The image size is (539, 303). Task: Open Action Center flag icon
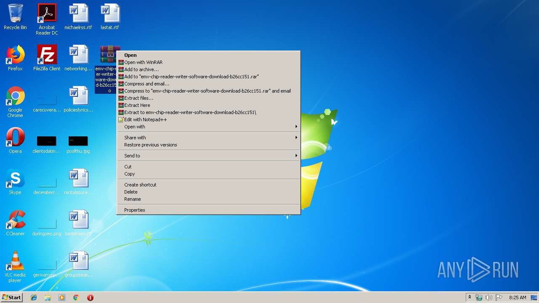pyautogui.click(x=499, y=298)
